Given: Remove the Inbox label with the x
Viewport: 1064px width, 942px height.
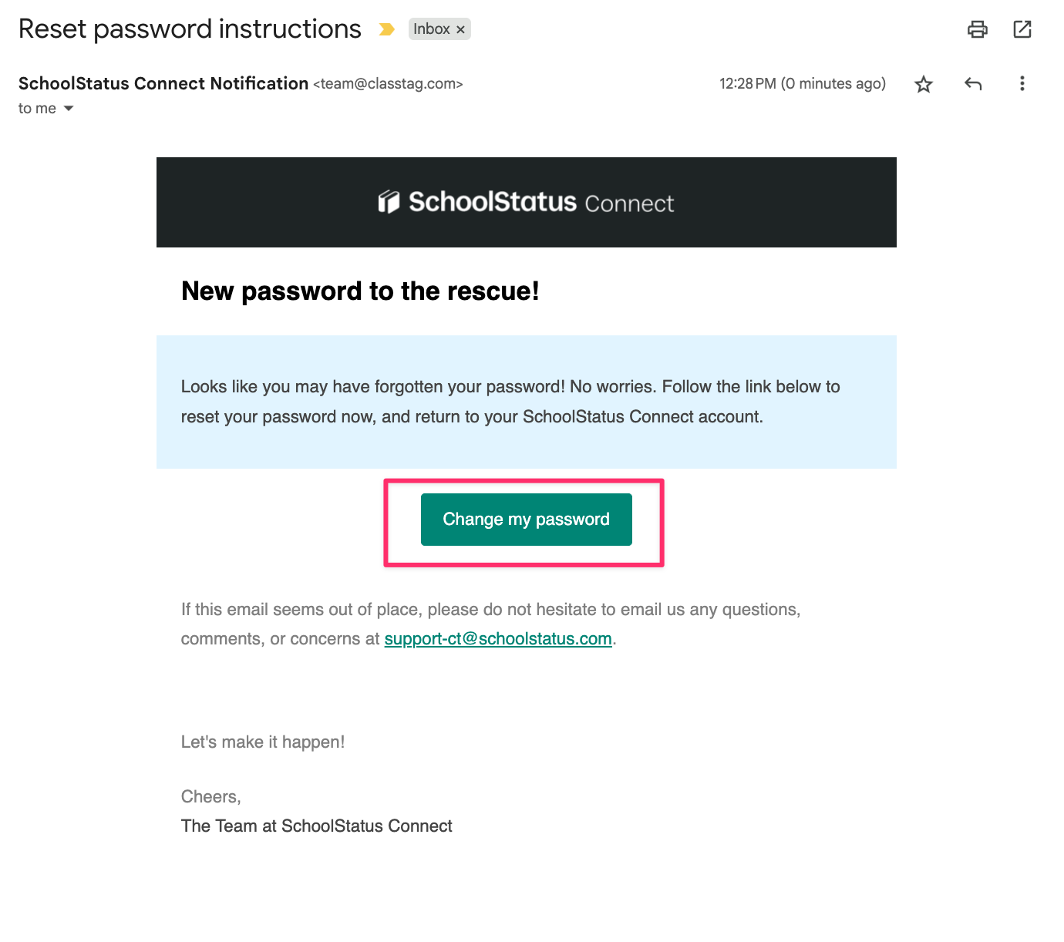Looking at the screenshot, I should click(x=460, y=29).
